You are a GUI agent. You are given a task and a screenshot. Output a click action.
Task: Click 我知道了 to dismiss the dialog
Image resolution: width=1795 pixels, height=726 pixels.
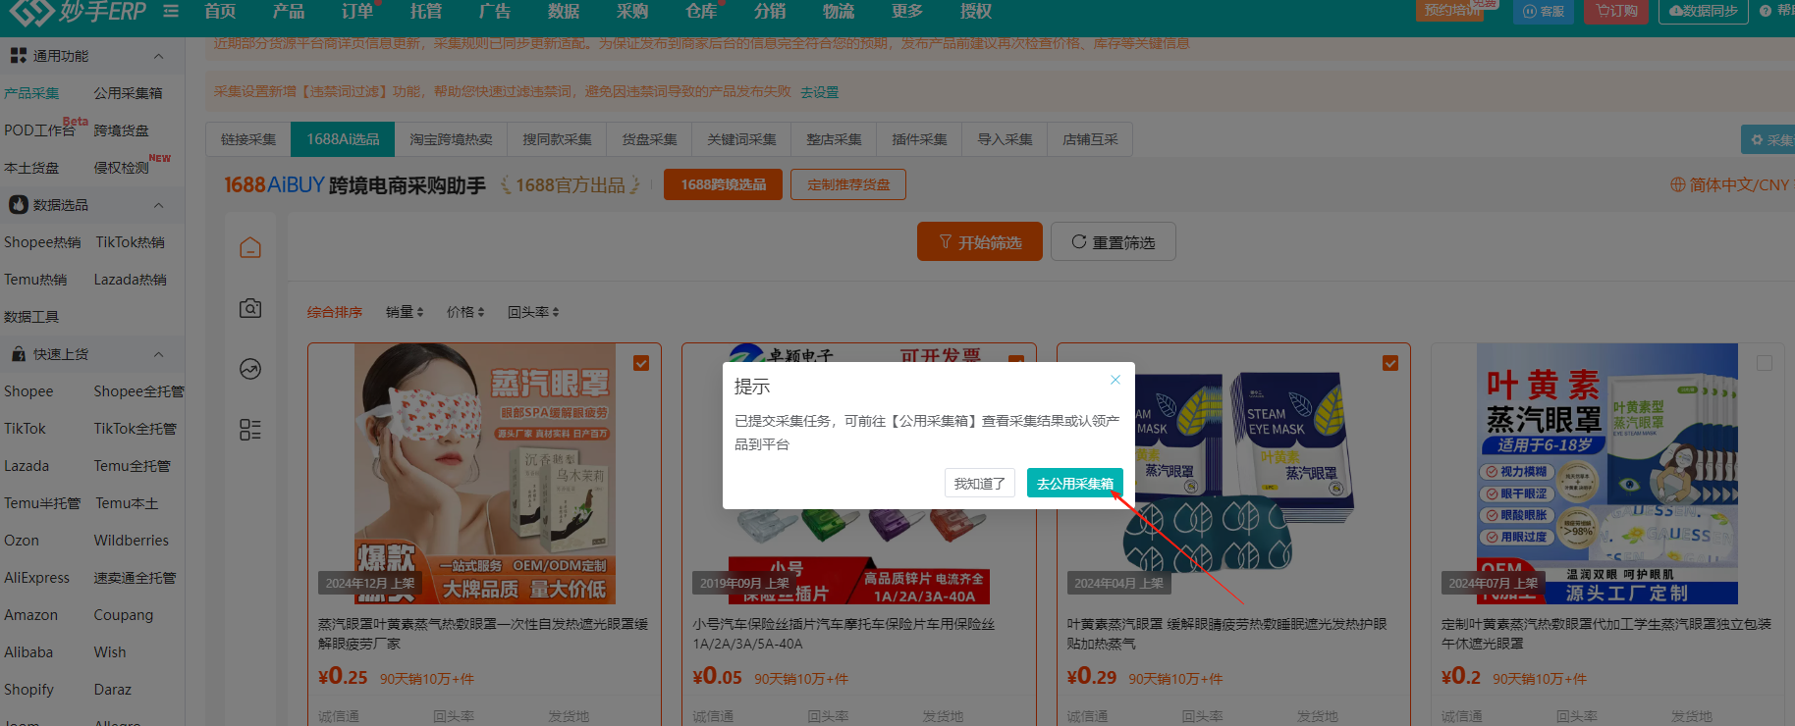pos(979,484)
